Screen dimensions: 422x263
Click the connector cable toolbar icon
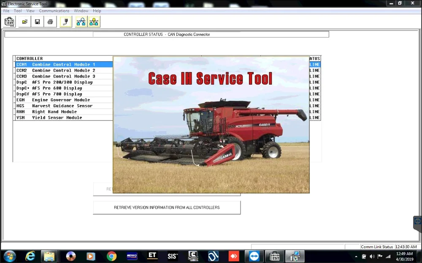[x=66, y=22]
